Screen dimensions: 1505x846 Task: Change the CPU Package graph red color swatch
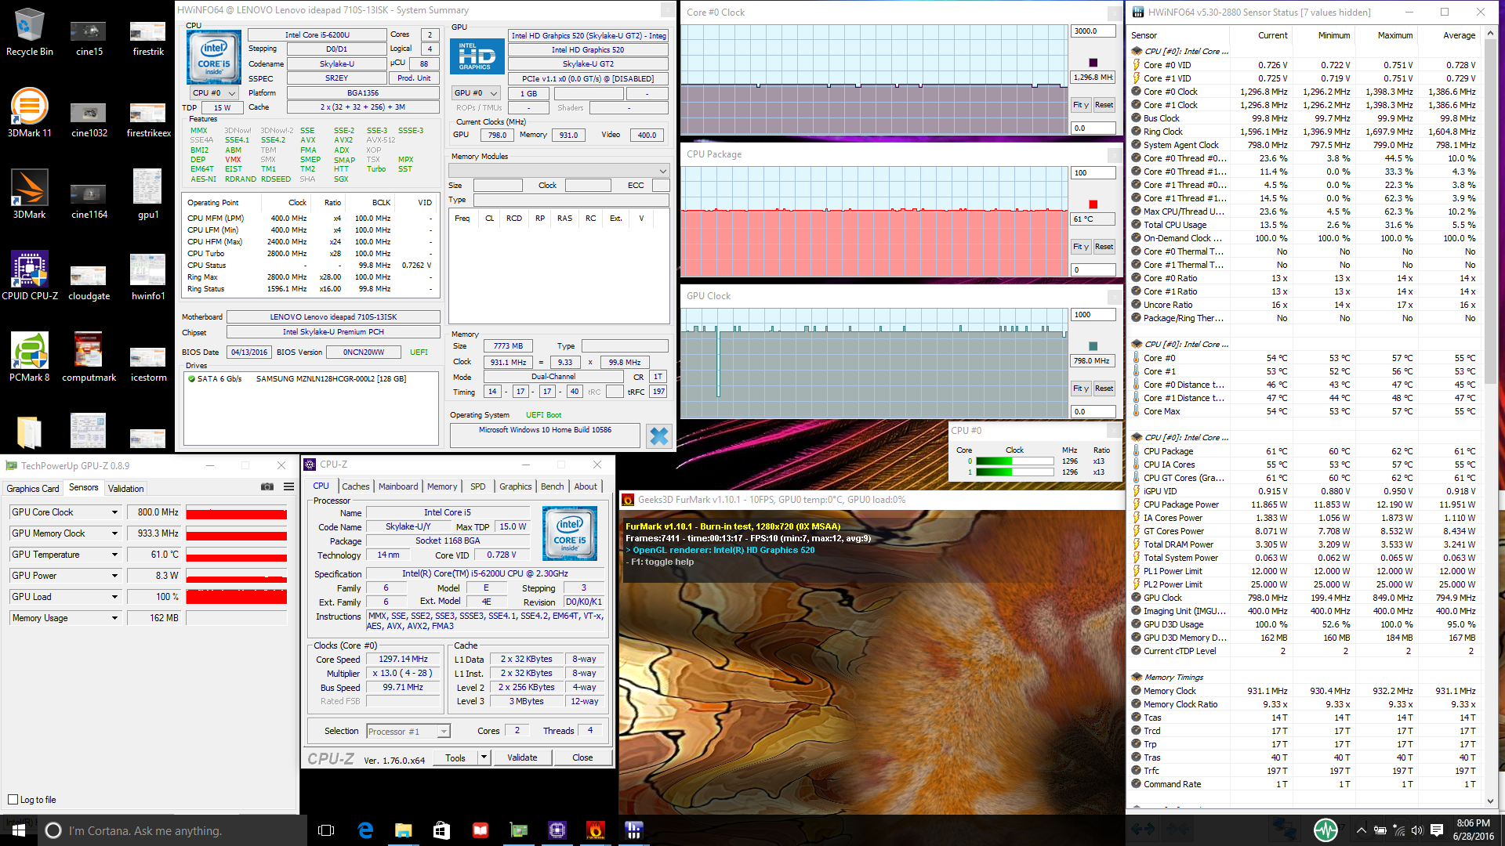coord(1093,204)
